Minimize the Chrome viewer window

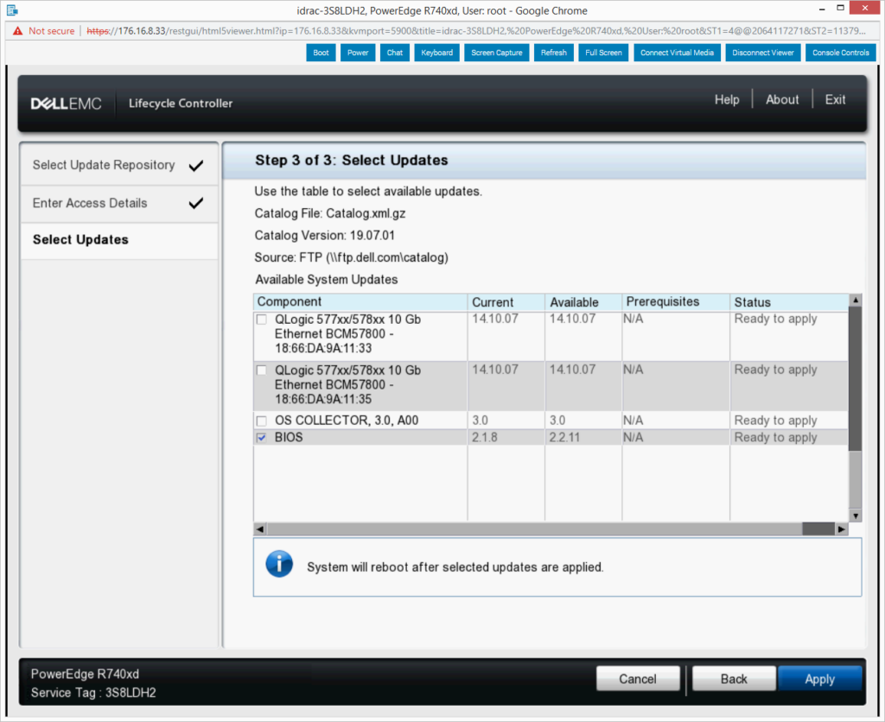(x=822, y=9)
